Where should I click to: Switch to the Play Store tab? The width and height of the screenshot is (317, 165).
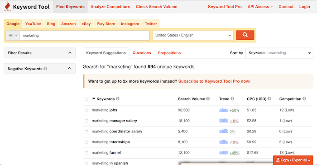coord(106,24)
